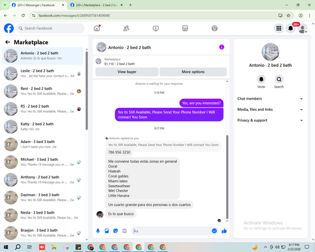Image resolution: width=315 pixels, height=252 pixels.
Task: Open the Marketplace storefront icon
Action: tap(185, 28)
